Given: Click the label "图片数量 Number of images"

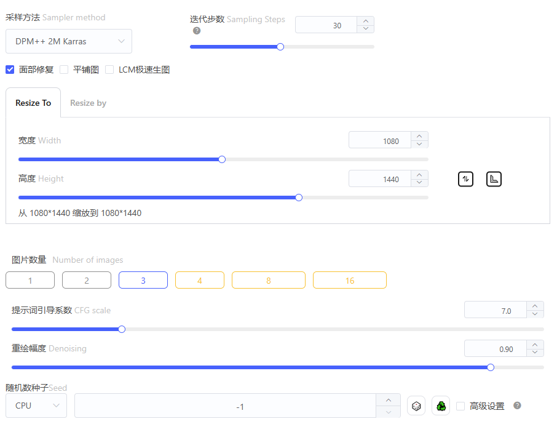Looking at the screenshot, I should pyautogui.click(x=67, y=260).
